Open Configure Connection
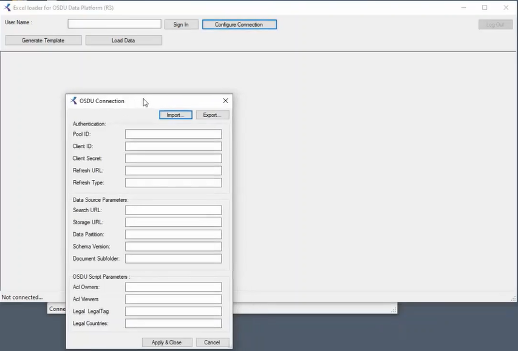Viewport: 518px width, 351px height. pos(239,24)
